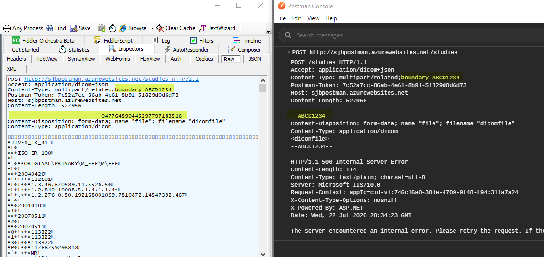The image size is (544, 257).
Task: Click the Clear Cache icon
Action: click(160, 28)
